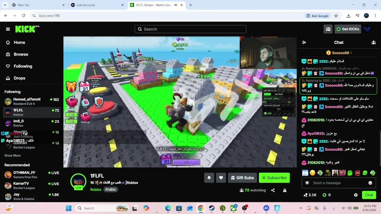Open the EA app from the taskbar
Viewport: 381px width, 214px height.
[266, 208]
